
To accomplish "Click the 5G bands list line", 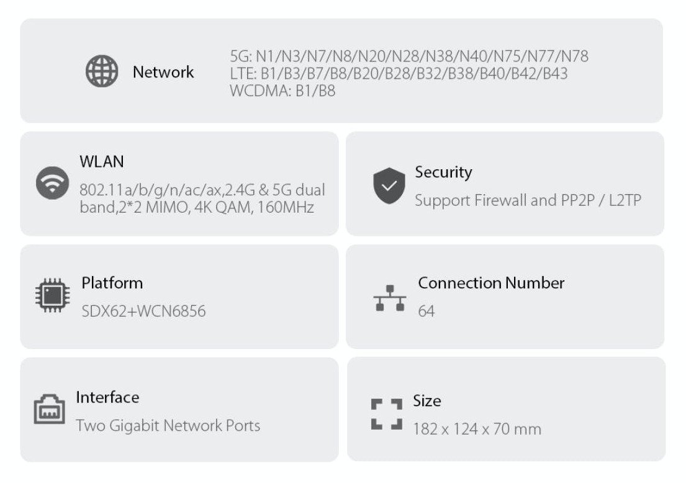I will click(409, 56).
